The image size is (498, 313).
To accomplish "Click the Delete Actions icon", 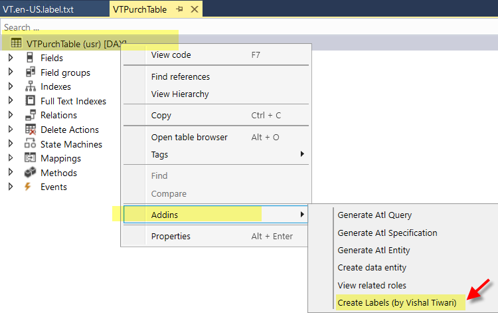I will (x=31, y=130).
